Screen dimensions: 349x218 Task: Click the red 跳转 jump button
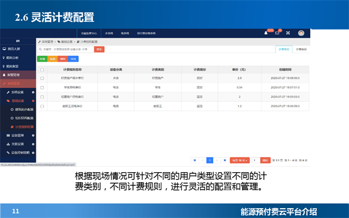(x=266, y=160)
